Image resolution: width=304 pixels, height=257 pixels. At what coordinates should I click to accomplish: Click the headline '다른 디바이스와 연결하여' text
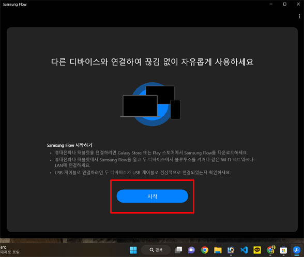[96, 62]
